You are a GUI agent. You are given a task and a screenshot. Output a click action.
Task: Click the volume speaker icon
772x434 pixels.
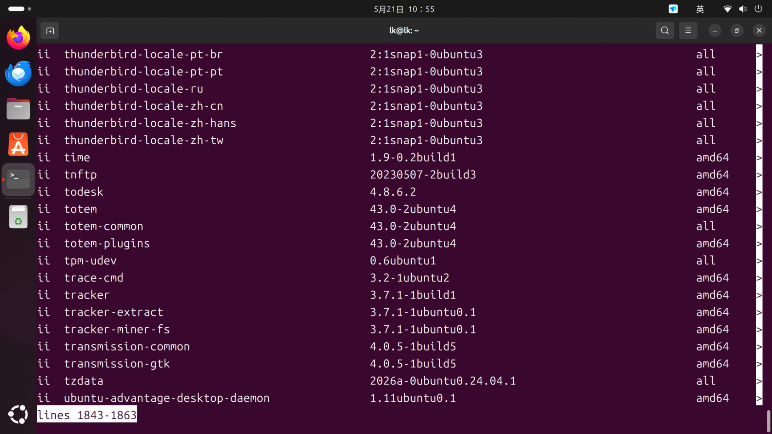click(x=743, y=9)
